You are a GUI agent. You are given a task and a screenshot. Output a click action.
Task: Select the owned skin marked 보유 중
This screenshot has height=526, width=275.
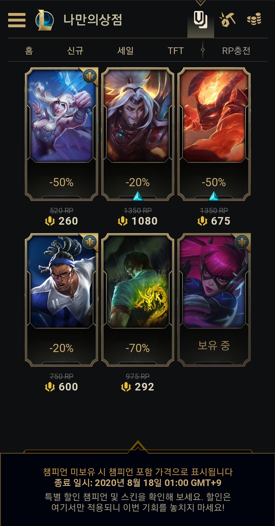[214, 300]
